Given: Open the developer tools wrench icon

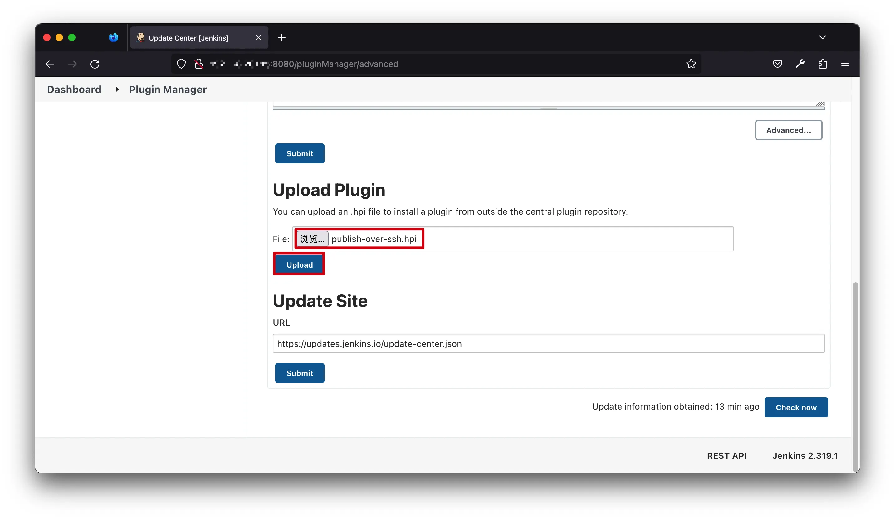Looking at the screenshot, I should pyautogui.click(x=800, y=64).
